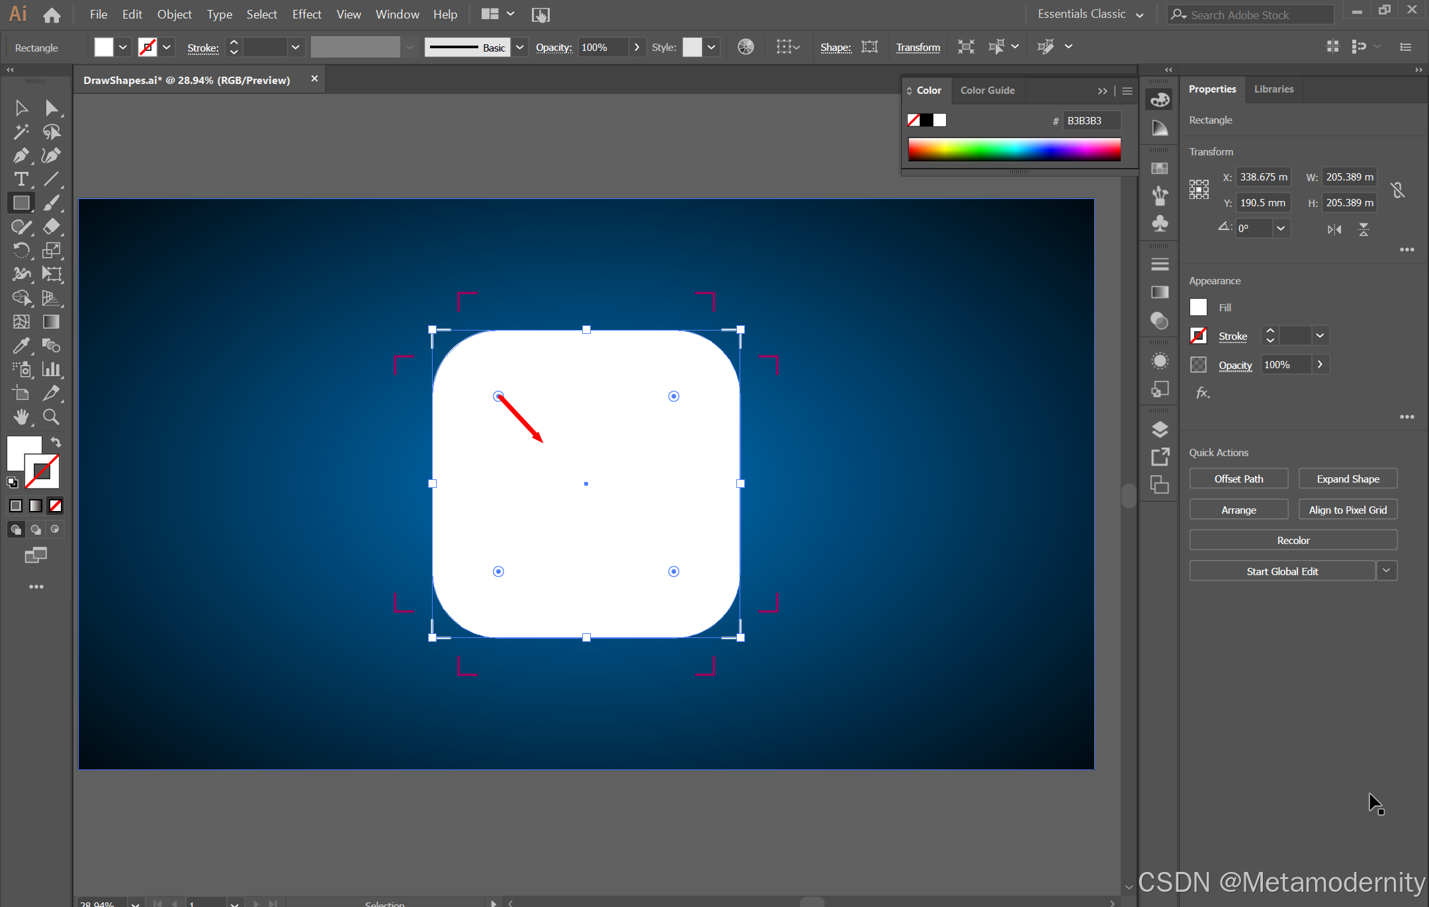Select the Eyedropper tool
Screen dimensions: 1429x907
click(x=21, y=345)
